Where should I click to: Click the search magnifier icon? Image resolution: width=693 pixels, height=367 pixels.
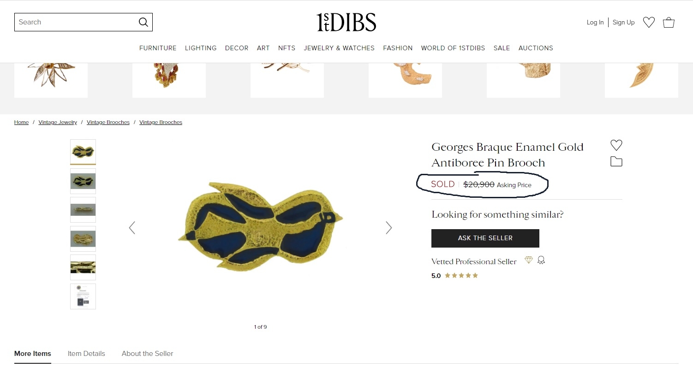[x=143, y=22]
